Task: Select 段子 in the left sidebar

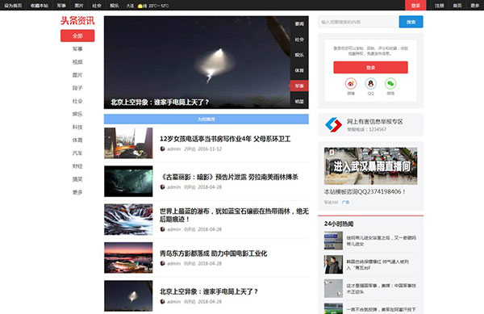Action: (77, 88)
